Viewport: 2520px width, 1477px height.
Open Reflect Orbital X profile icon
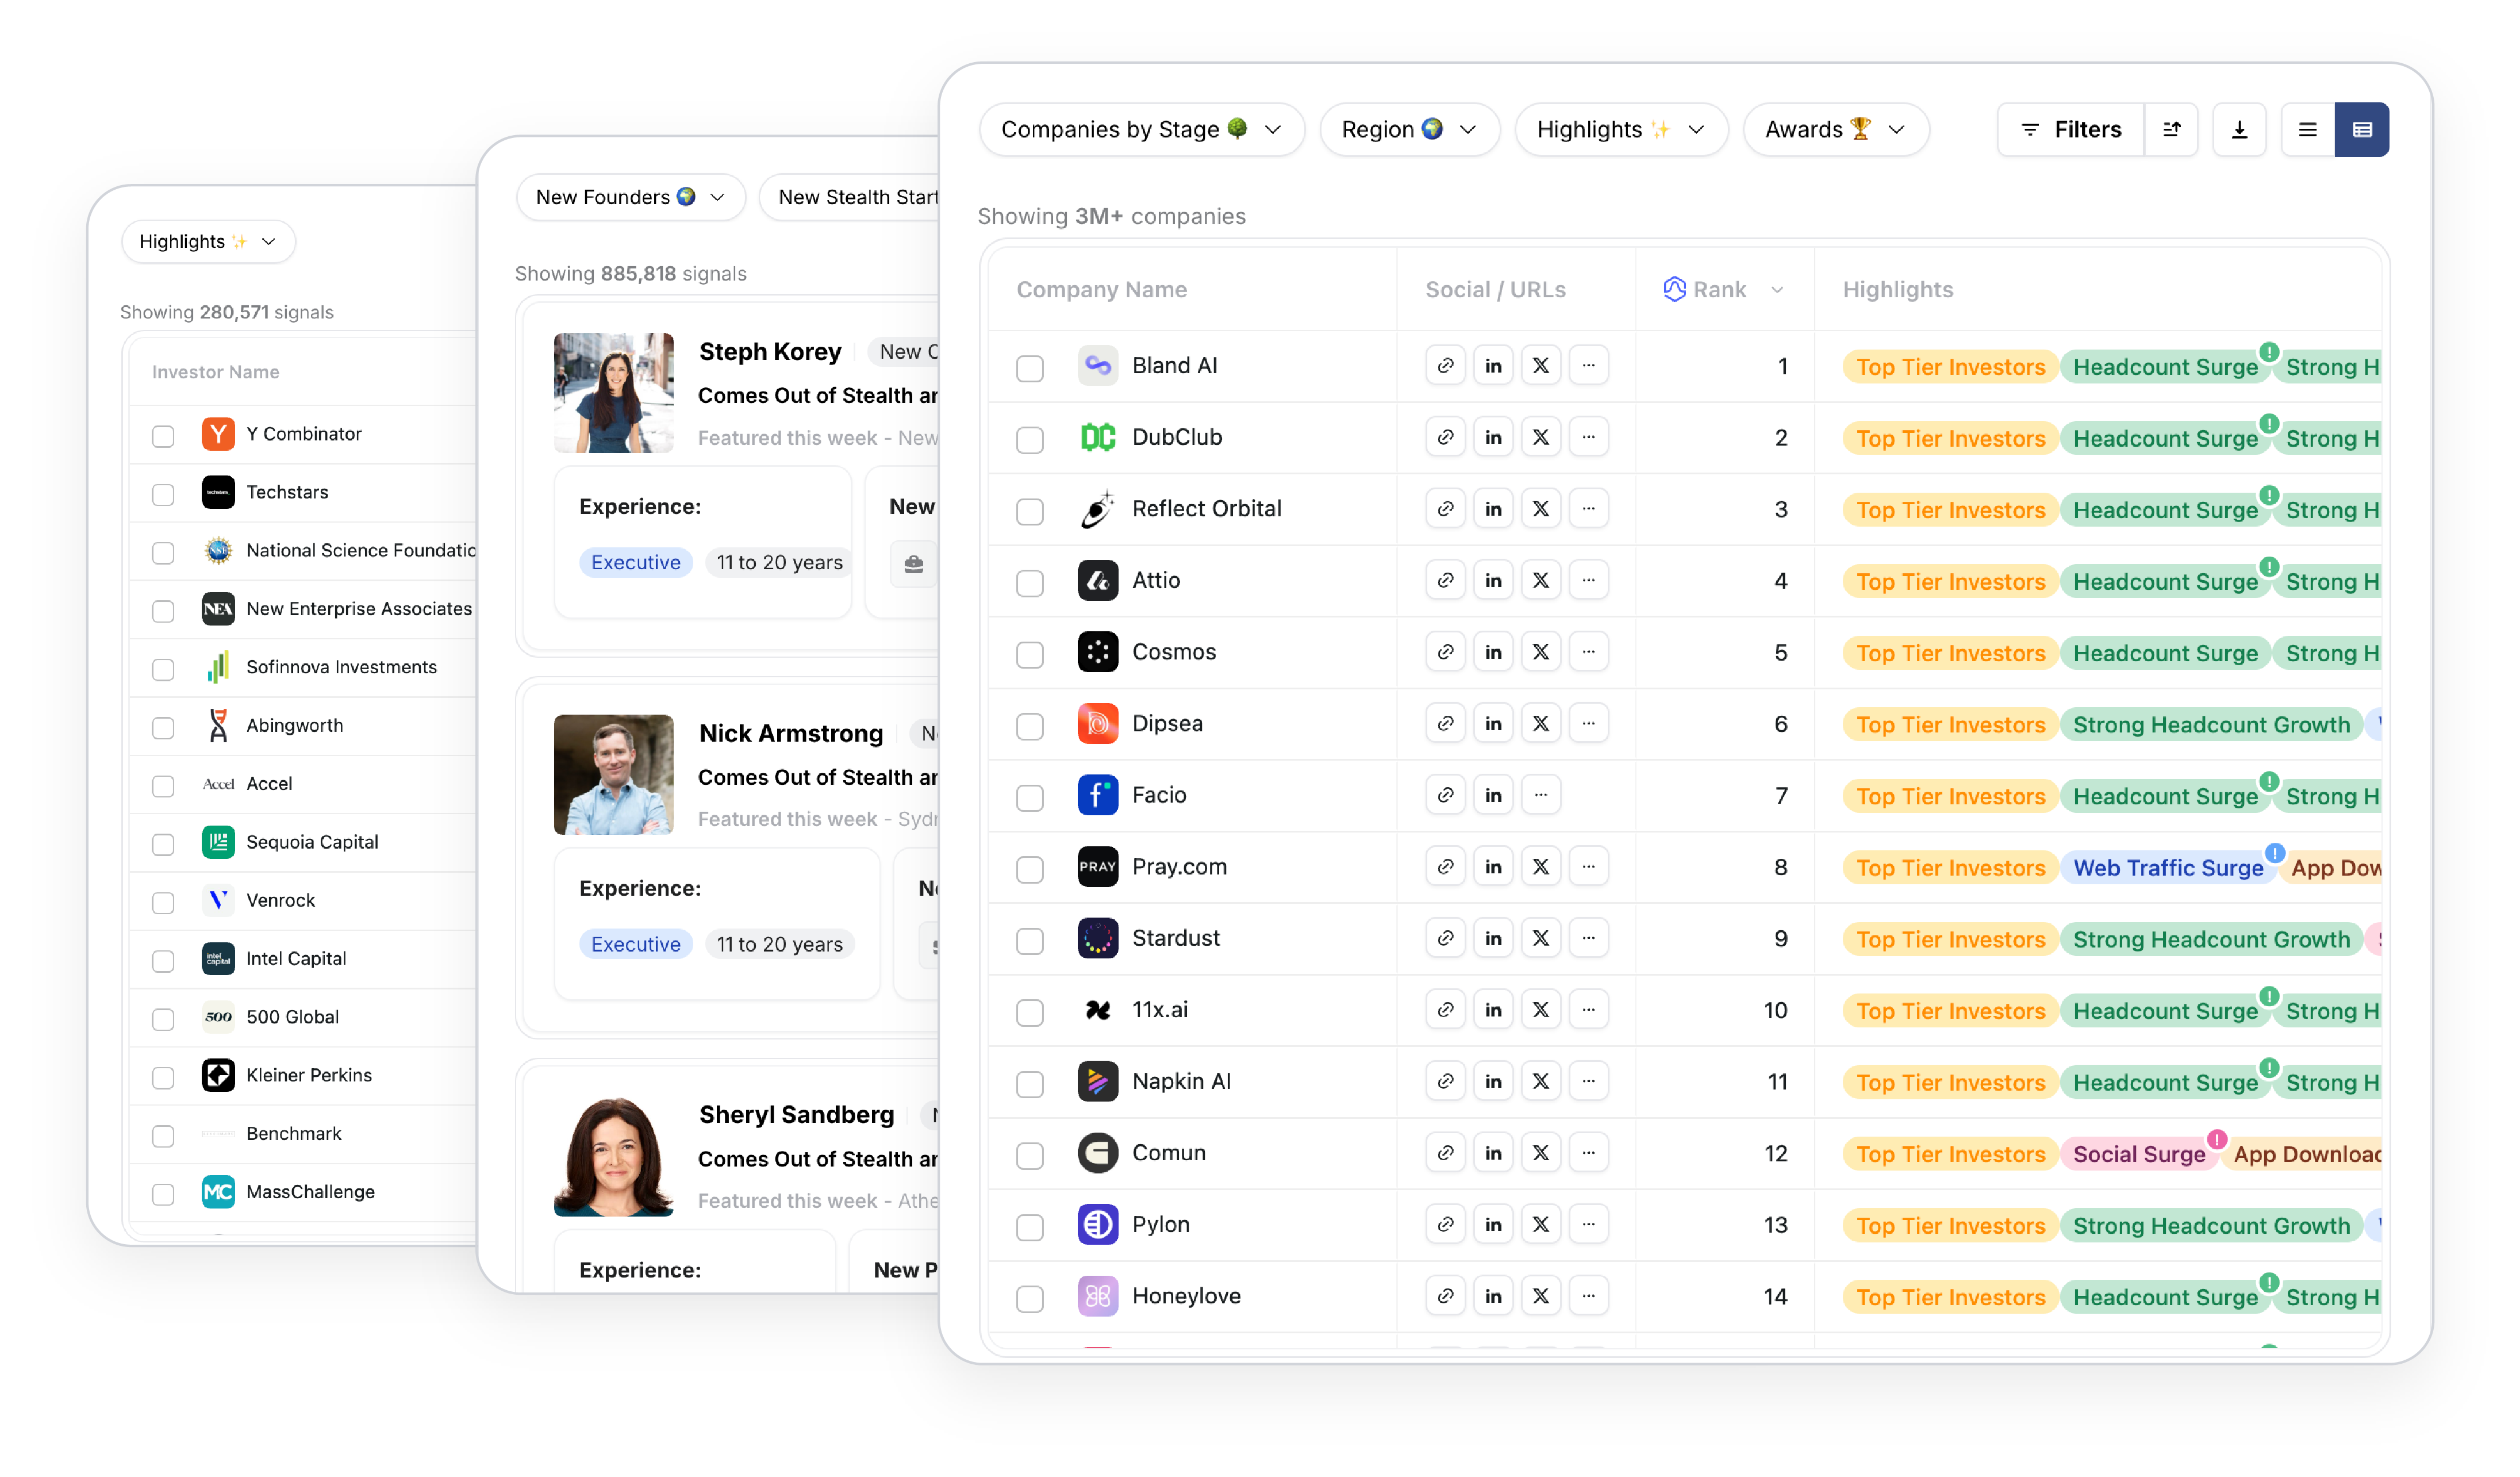(1541, 509)
